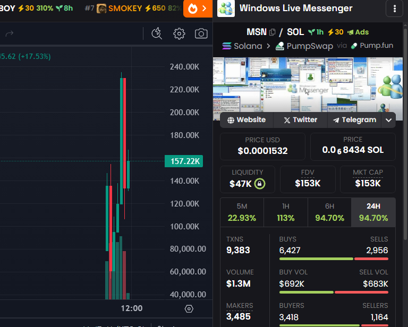This screenshot has width=408, height=327.
Task: Click the 240.00K price axis label
Action: (x=184, y=67)
